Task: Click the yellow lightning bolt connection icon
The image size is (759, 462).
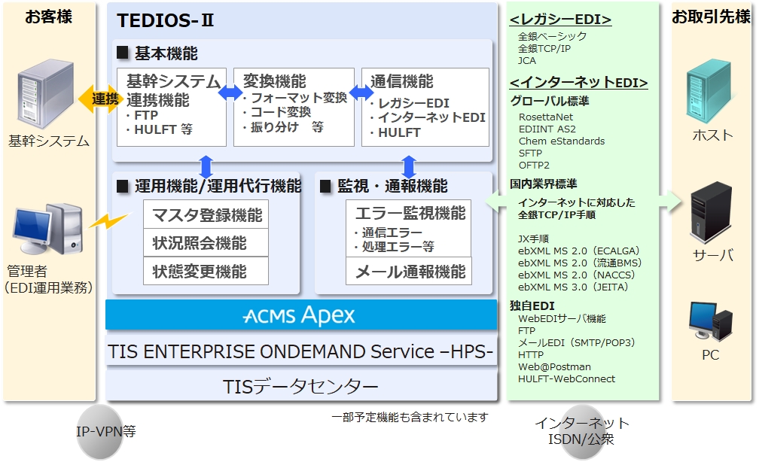Action: (110, 220)
